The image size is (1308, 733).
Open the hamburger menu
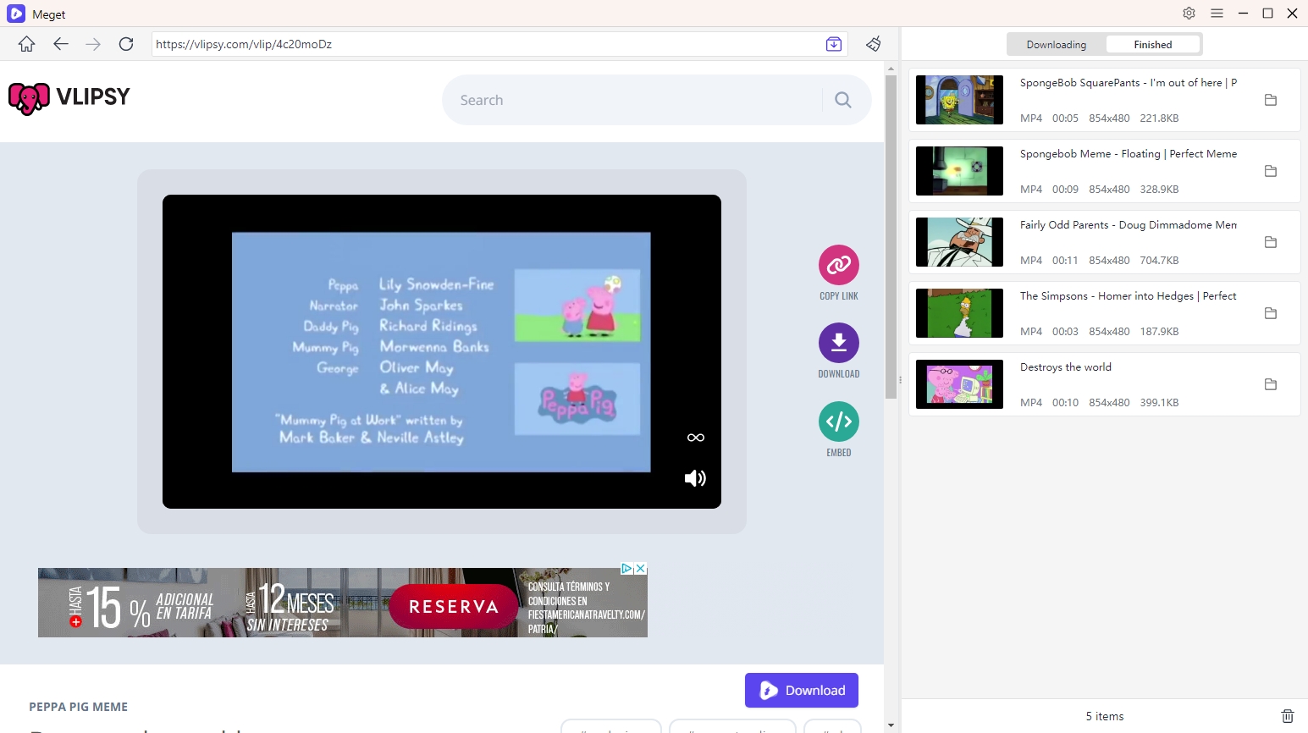pos(1217,14)
